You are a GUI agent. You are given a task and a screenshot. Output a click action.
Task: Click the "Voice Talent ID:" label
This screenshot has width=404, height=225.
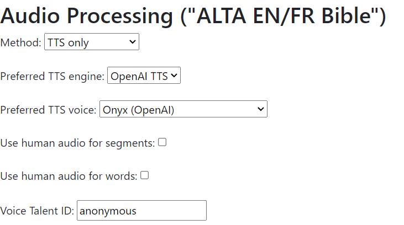tap(37, 211)
